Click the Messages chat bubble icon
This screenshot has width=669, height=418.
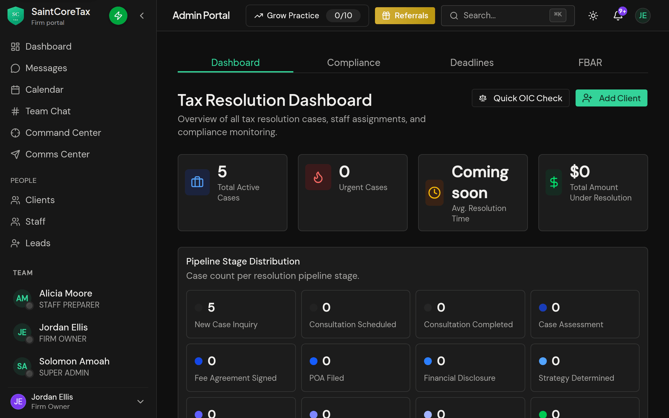pyautogui.click(x=15, y=68)
